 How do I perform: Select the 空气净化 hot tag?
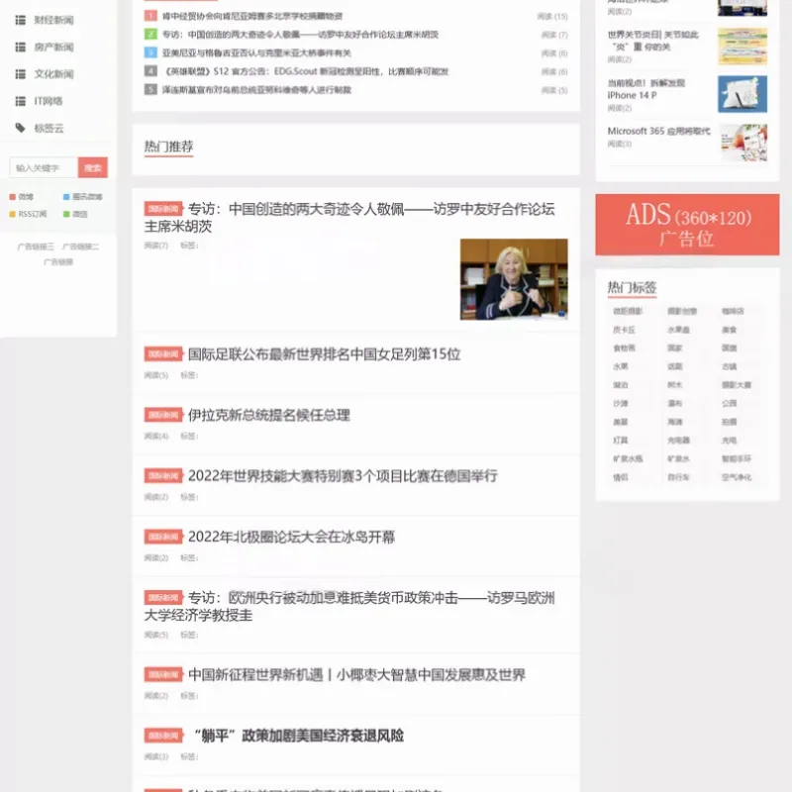(737, 477)
